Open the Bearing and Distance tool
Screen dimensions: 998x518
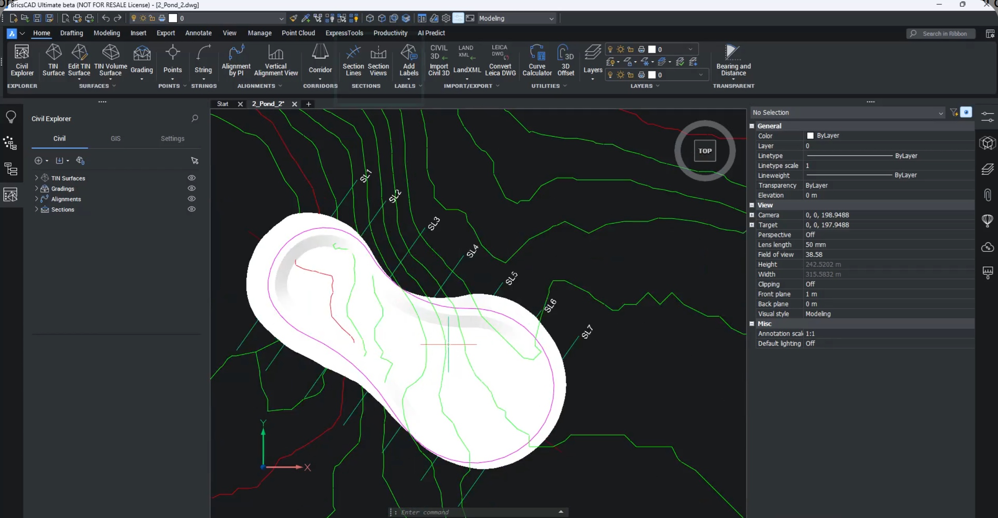point(733,59)
